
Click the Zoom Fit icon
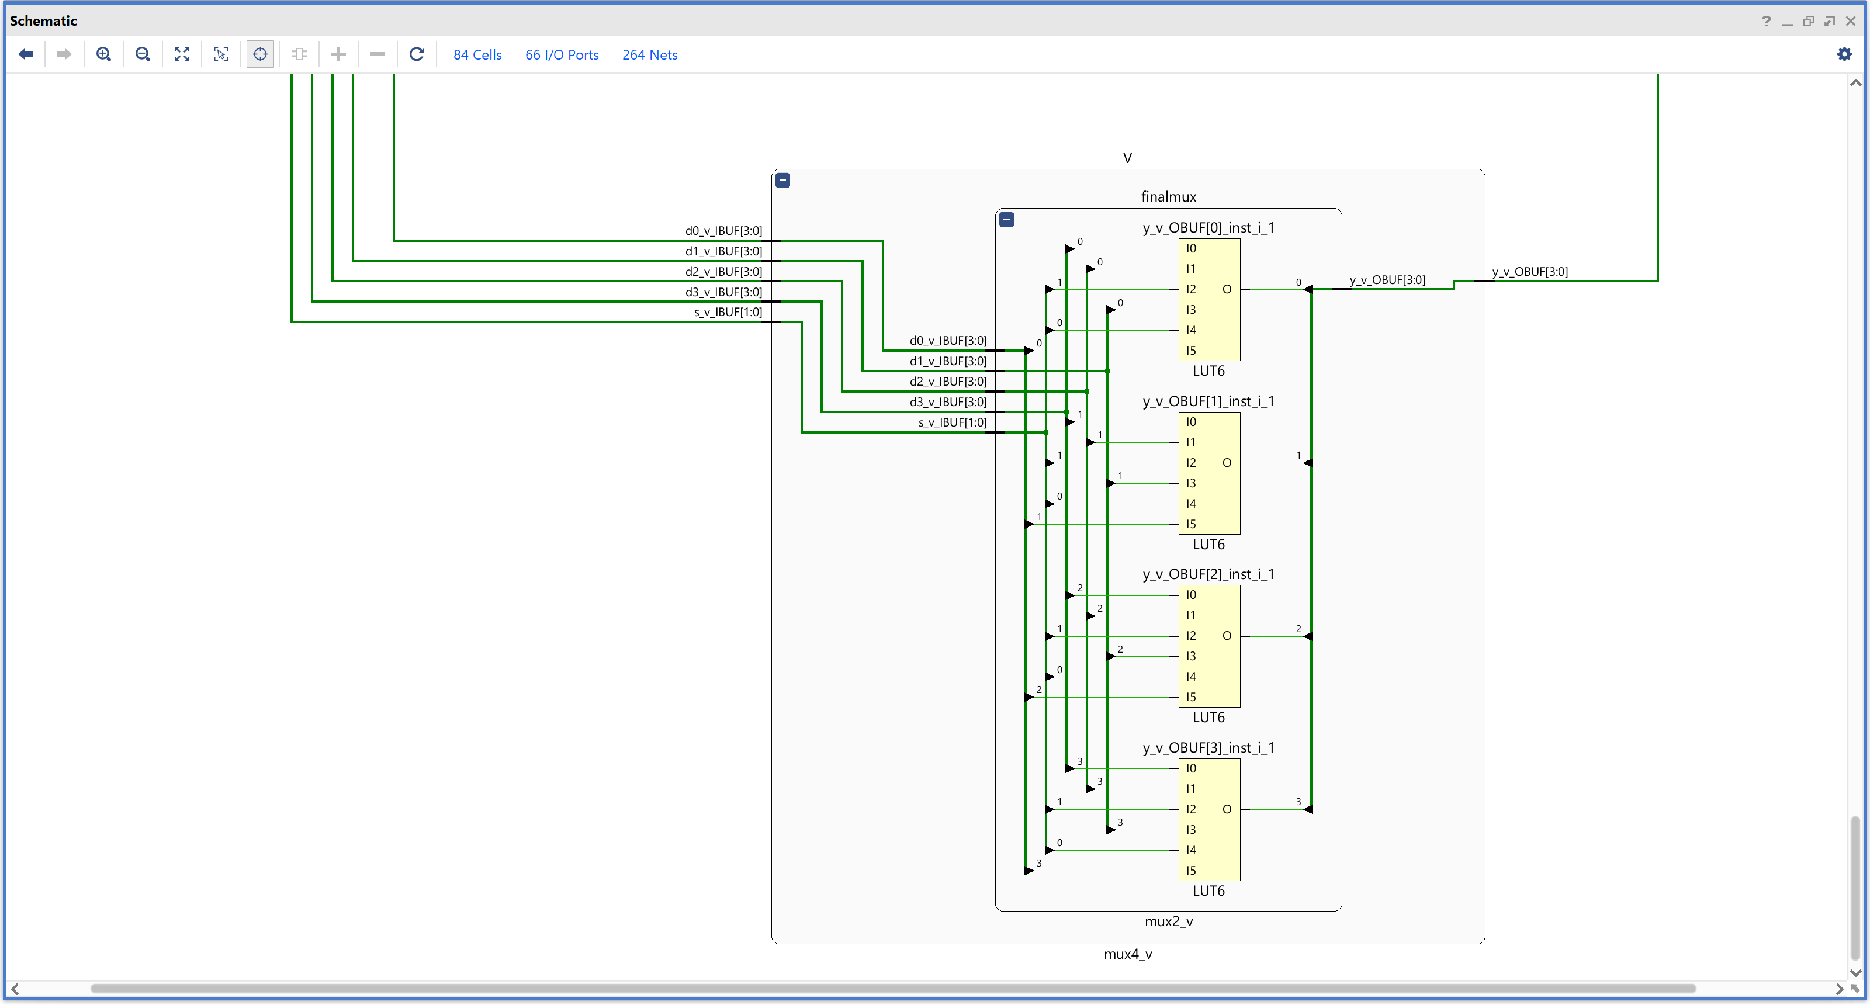(182, 54)
